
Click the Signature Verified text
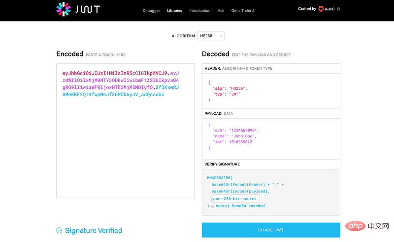click(x=94, y=230)
